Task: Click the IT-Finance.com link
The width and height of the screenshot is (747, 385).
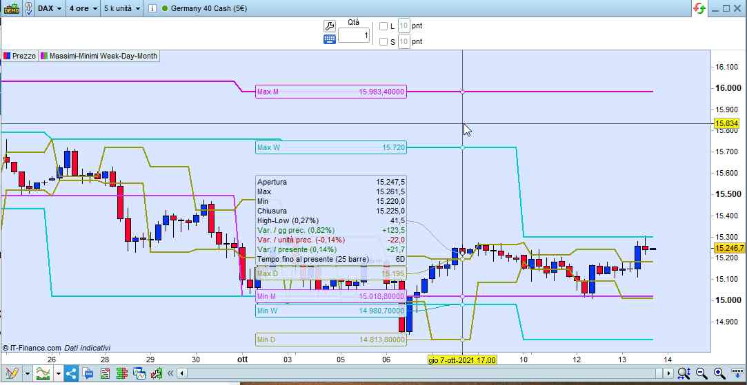Action: click(x=32, y=348)
